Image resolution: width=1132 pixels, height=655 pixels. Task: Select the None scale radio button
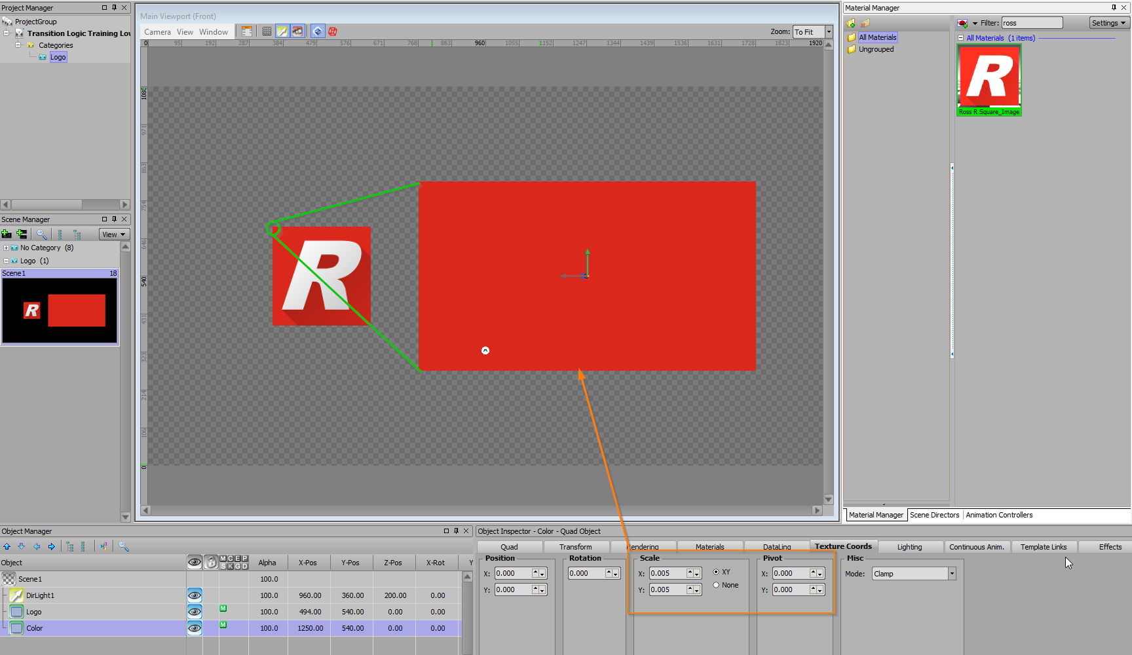pyautogui.click(x=716, y=585)
